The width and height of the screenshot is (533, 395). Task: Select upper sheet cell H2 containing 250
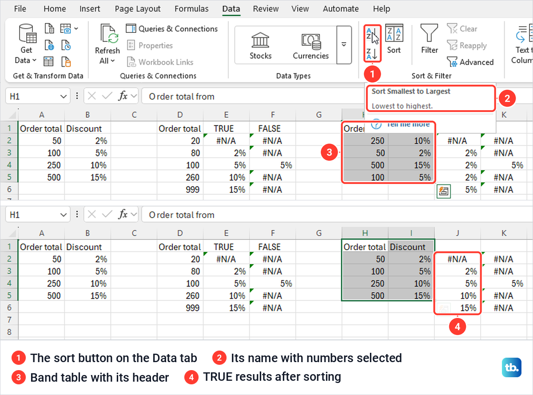(x=365, y=141)
